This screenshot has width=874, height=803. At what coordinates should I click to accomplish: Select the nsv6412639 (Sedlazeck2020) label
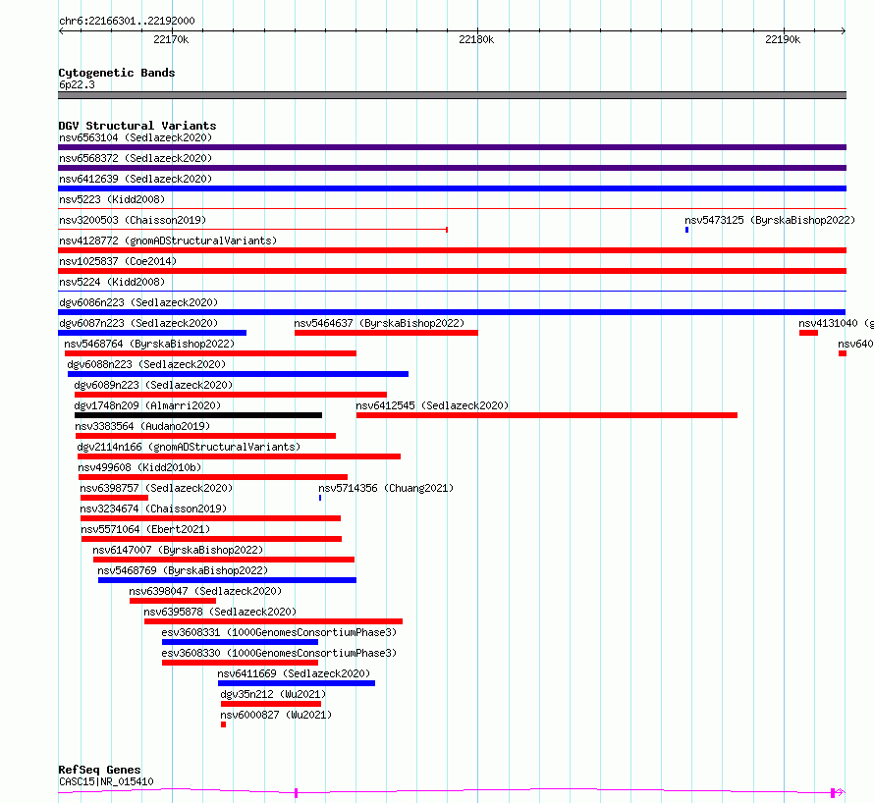[x=136, y=179]
